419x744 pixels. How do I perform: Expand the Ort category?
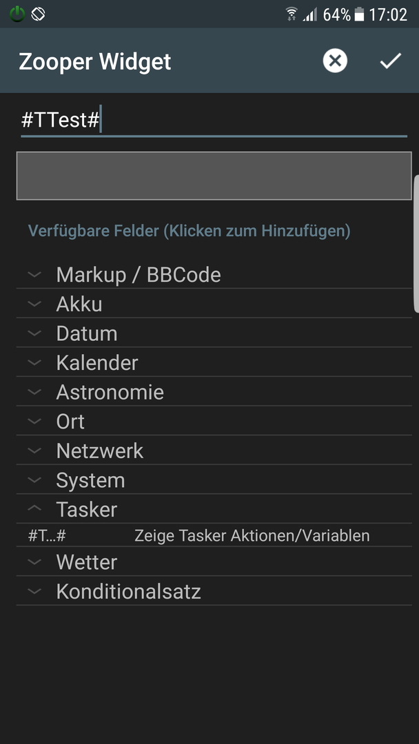pos(214,422)
